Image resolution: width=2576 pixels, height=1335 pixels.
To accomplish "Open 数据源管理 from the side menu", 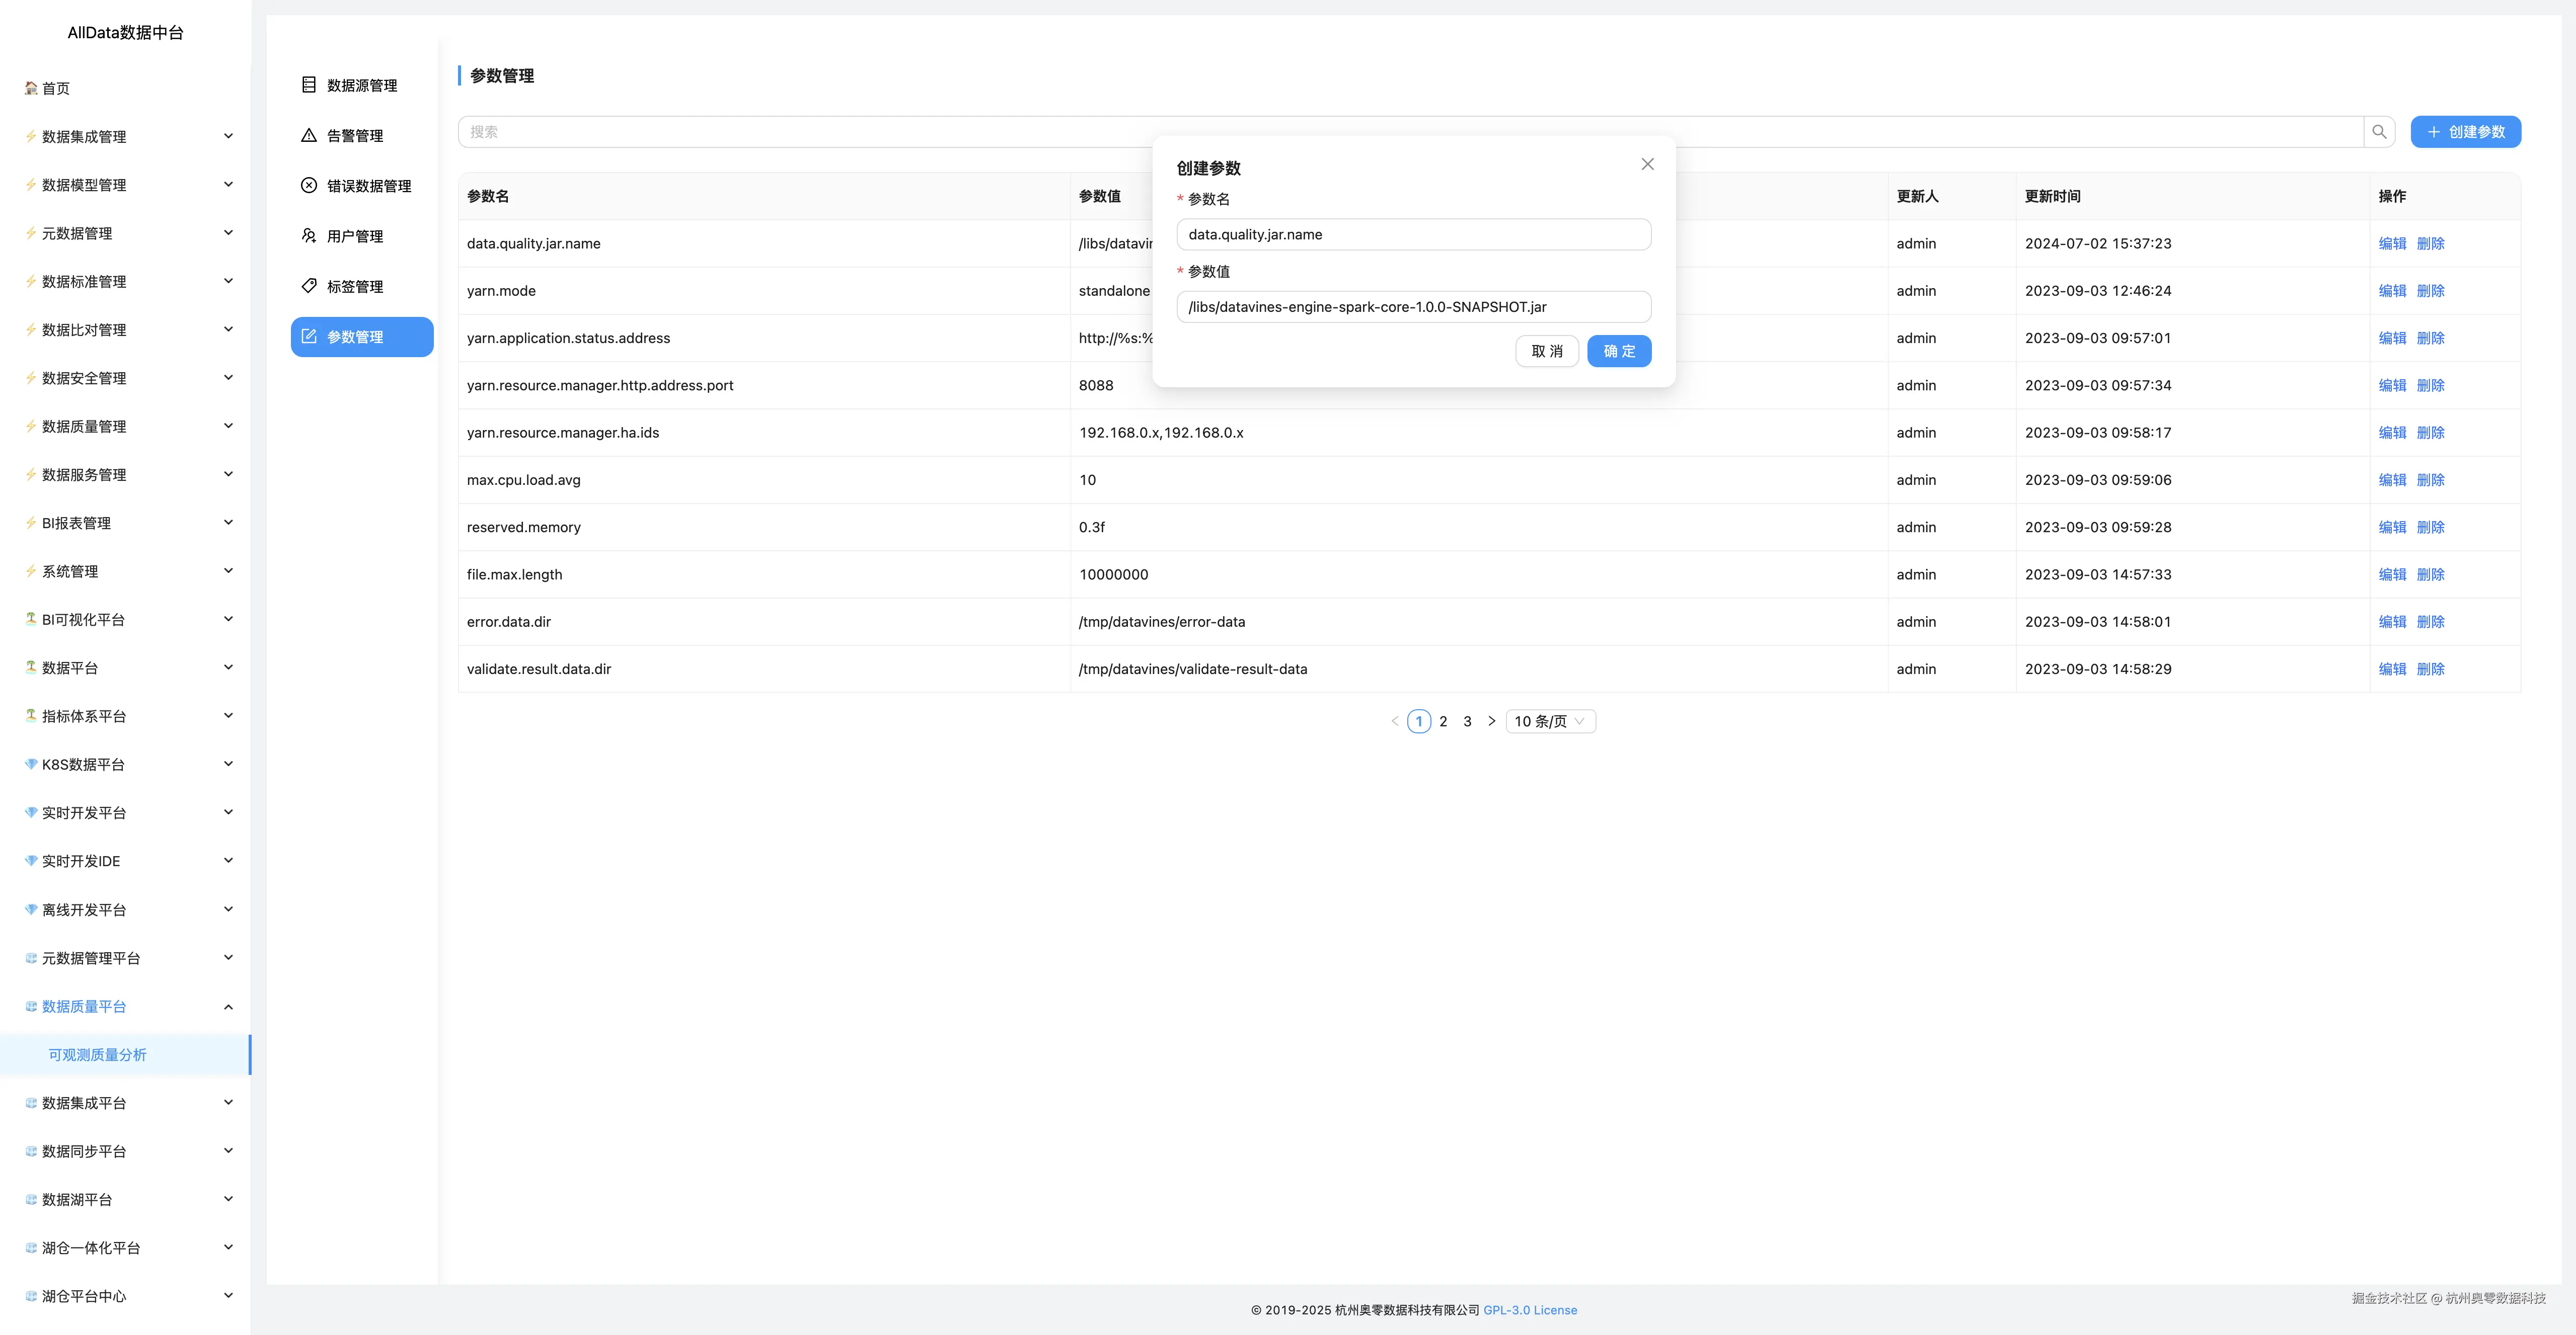I will coord(361,86).
